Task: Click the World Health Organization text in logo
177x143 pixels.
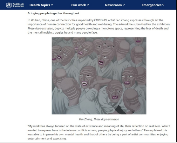Action: 18,5
